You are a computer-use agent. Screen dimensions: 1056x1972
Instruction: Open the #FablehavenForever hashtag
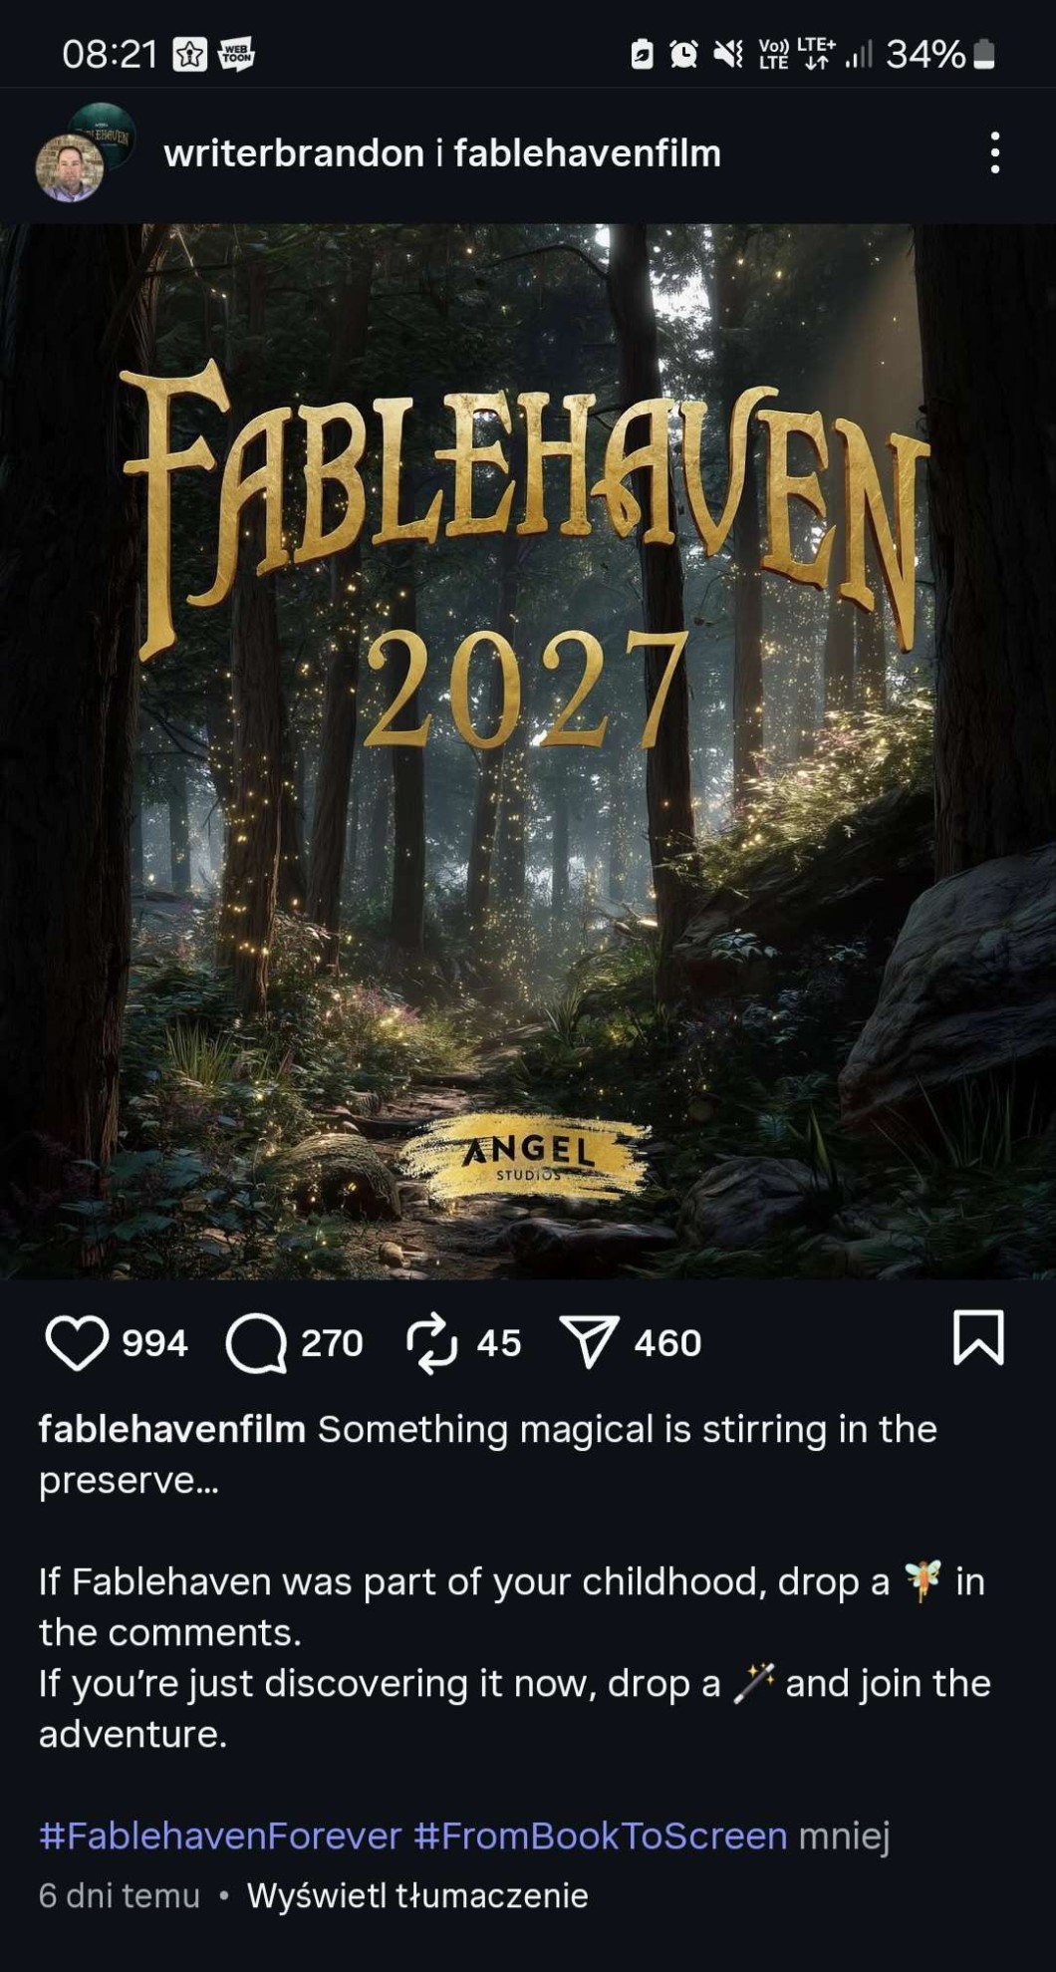tap(220, 1834)
